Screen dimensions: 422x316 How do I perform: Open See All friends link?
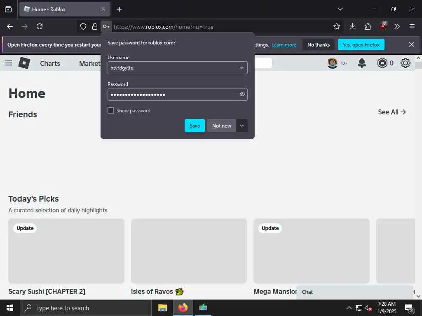392,112
